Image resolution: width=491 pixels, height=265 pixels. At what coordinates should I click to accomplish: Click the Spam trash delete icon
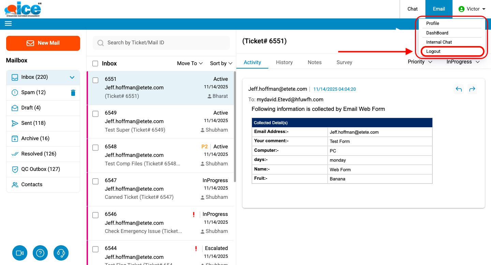pos(73,92)
